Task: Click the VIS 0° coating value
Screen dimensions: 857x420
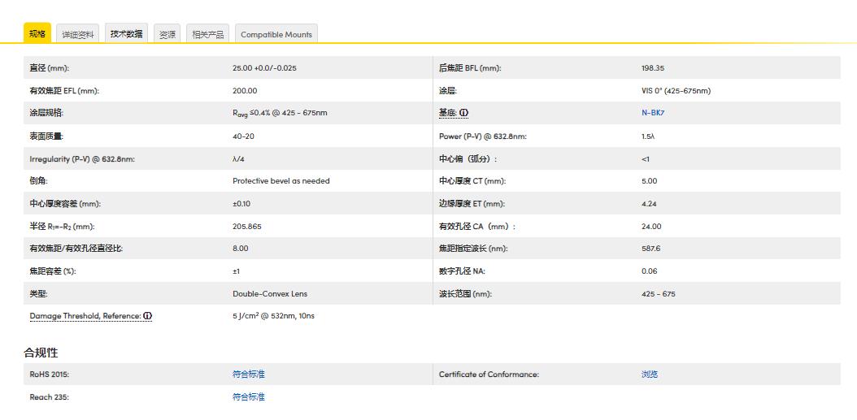Action: pyautogui.click(x=676, y=91)
